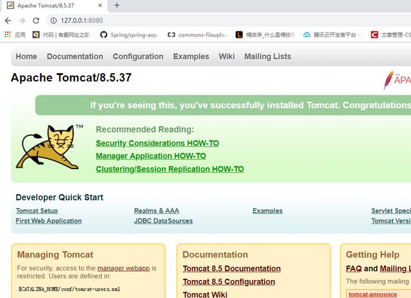Viewport: 411px width, 298px height.
Task: Open the red C CSDN bookmark
Action: (374, 35)
